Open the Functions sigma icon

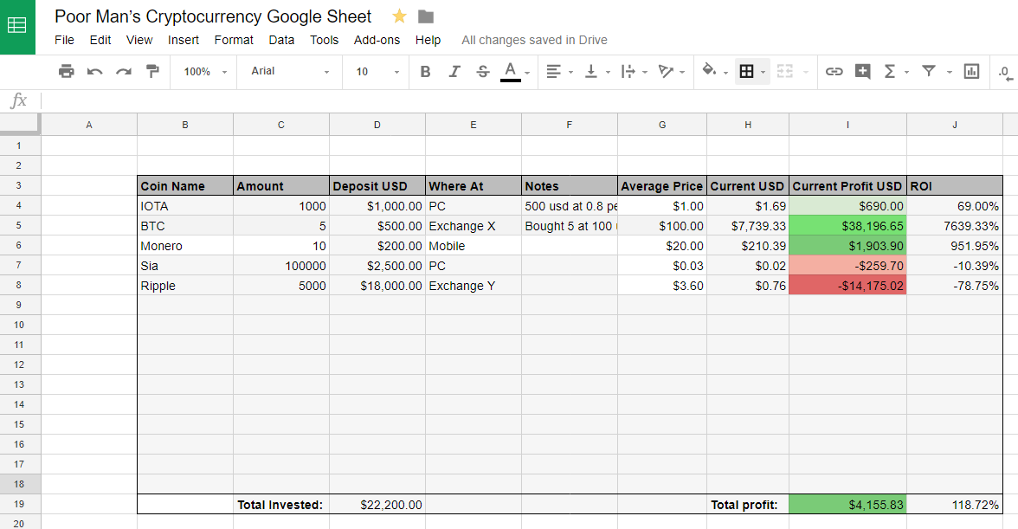890,71
